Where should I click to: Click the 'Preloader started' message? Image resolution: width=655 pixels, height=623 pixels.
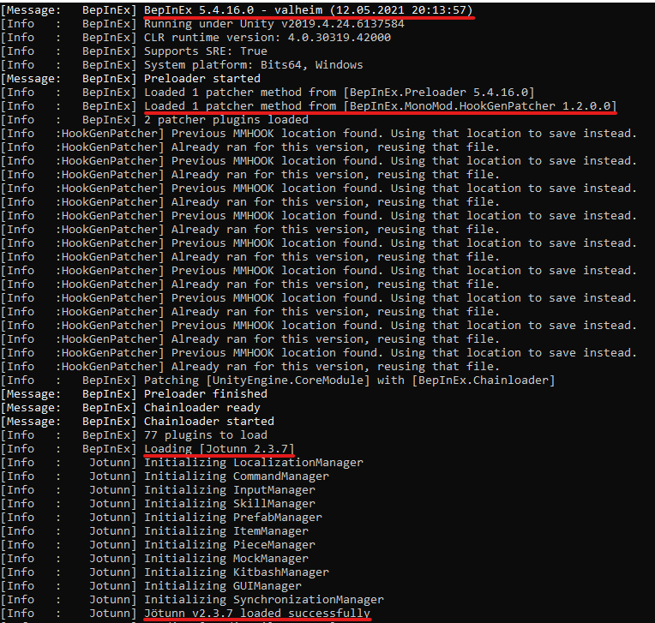(202, 79)
